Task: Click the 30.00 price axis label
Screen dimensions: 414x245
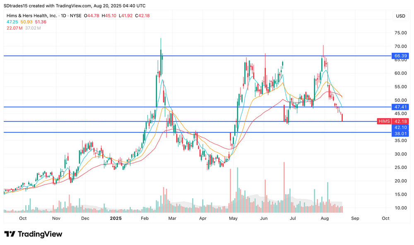Action: click(400, 154)
